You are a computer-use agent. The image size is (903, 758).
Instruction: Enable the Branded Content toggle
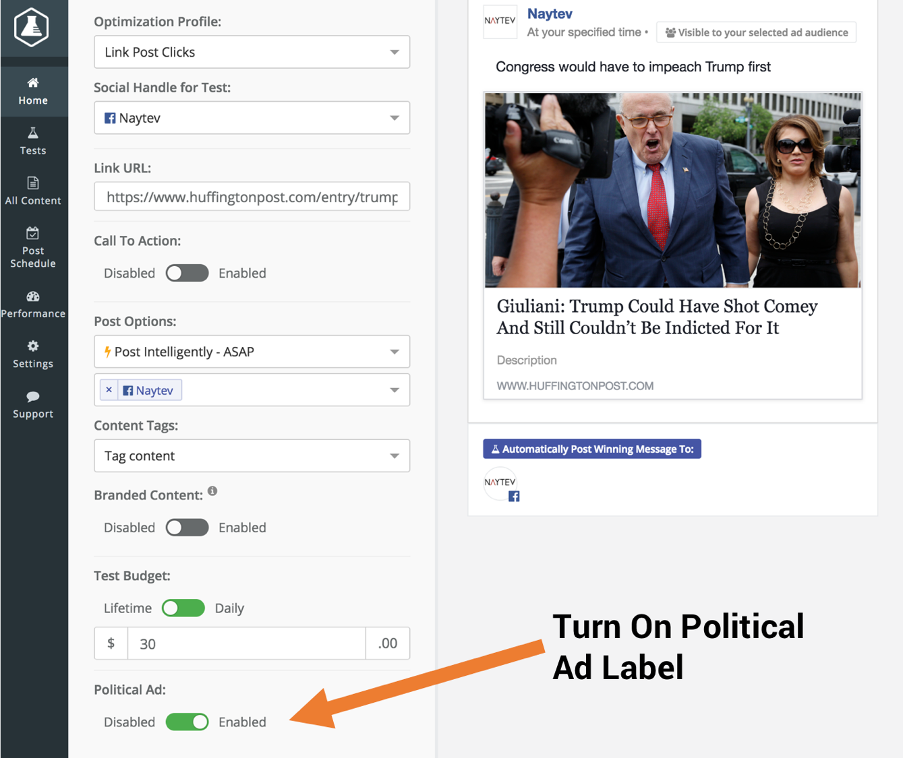point(187,528)
